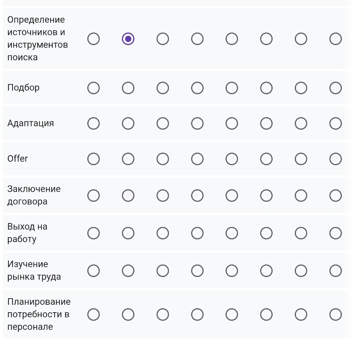Screen dimensions: 364x339
Task: Select the last column for Изучение рынка труда
Action: pos(335,270)
